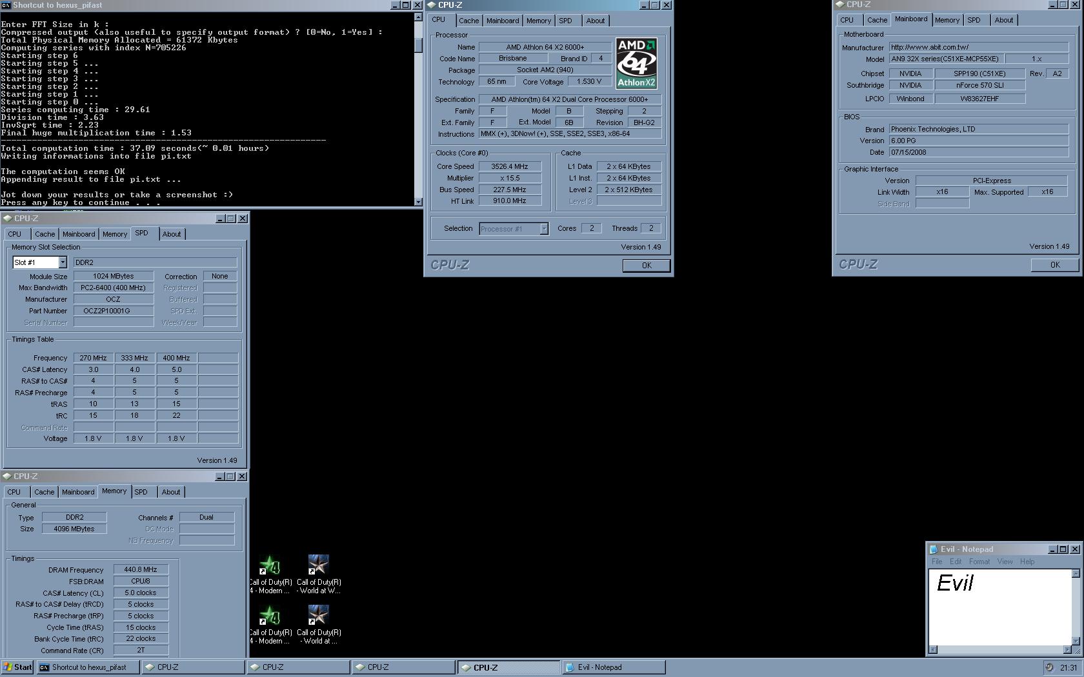This screenshot has width=1084, height=677.
Task: Click the part number OCZ2P10001G
Action: coord(114,311)
